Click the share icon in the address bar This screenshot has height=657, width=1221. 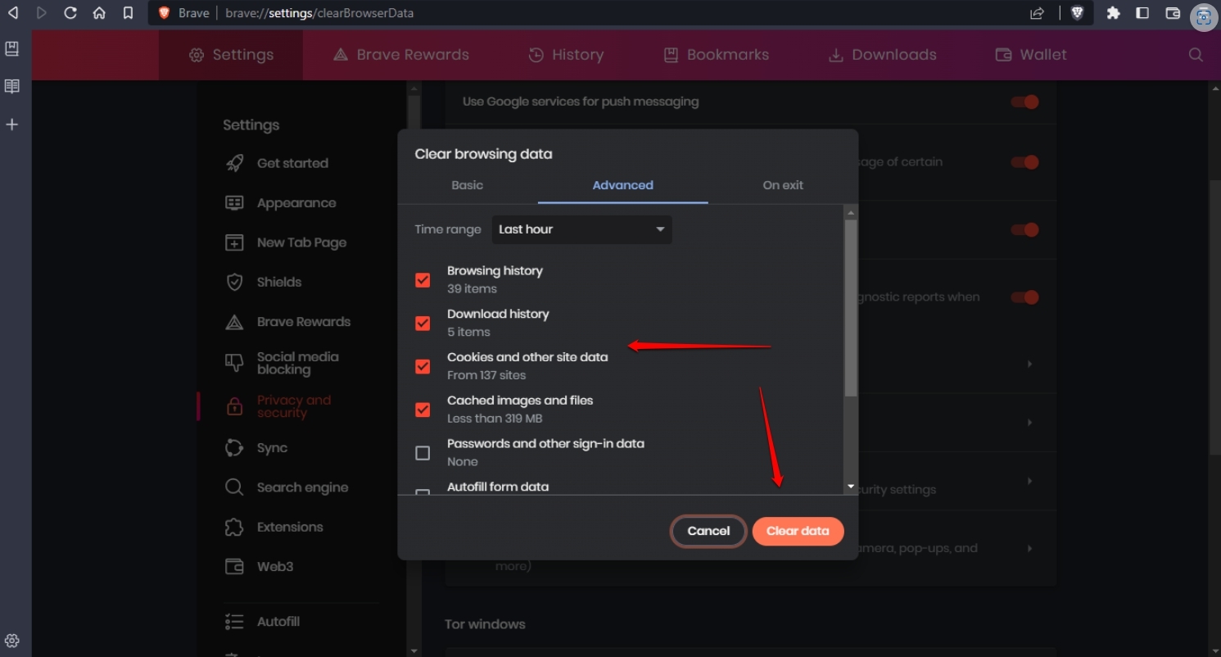pos(1038,13)
